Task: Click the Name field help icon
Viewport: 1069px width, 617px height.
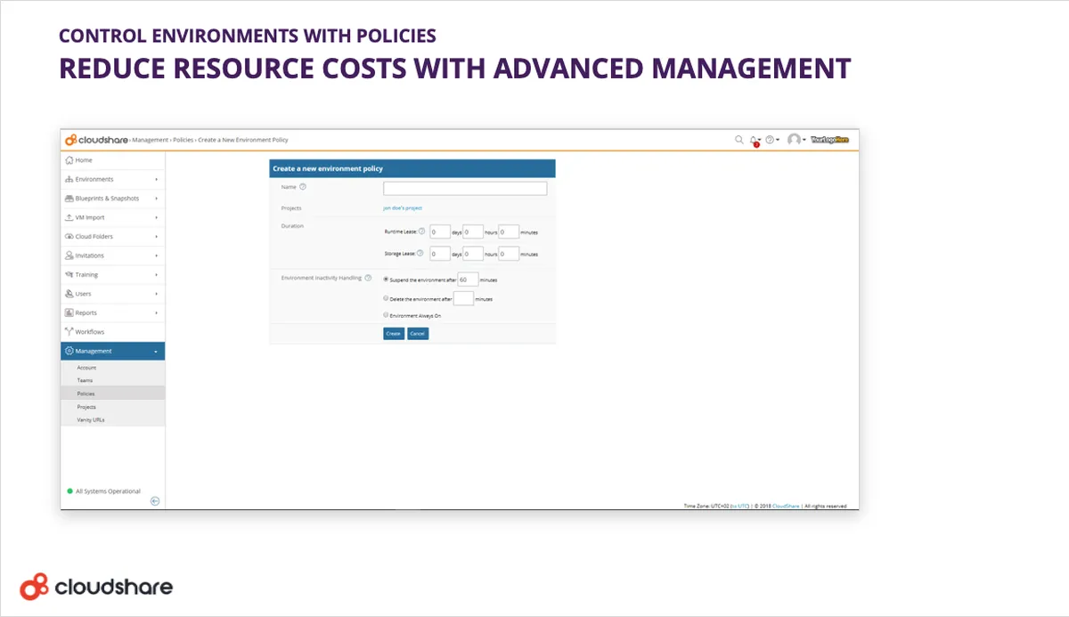Action: pyautogui.click(x=303, y=187)
